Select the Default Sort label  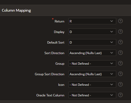coord(56,43)
